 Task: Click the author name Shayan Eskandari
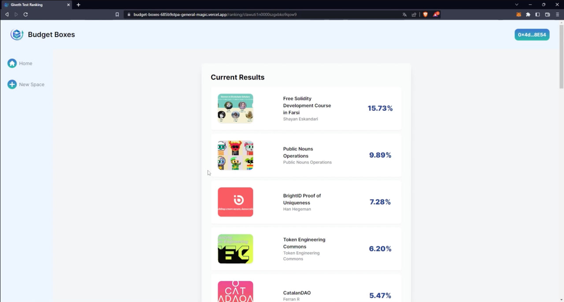coord(301,119)
